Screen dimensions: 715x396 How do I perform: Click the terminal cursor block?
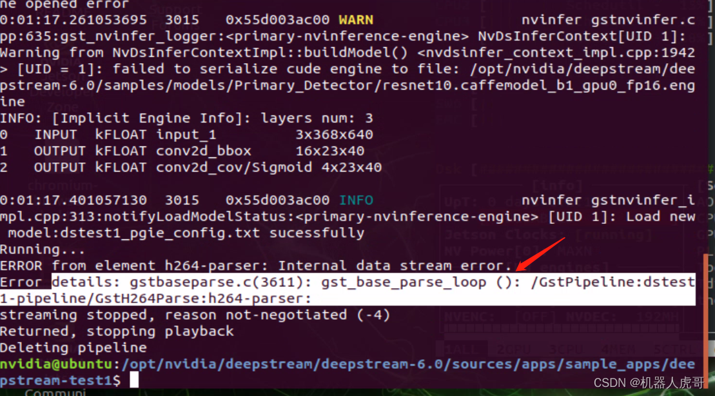pyautogui.click(x=134, y=379)
